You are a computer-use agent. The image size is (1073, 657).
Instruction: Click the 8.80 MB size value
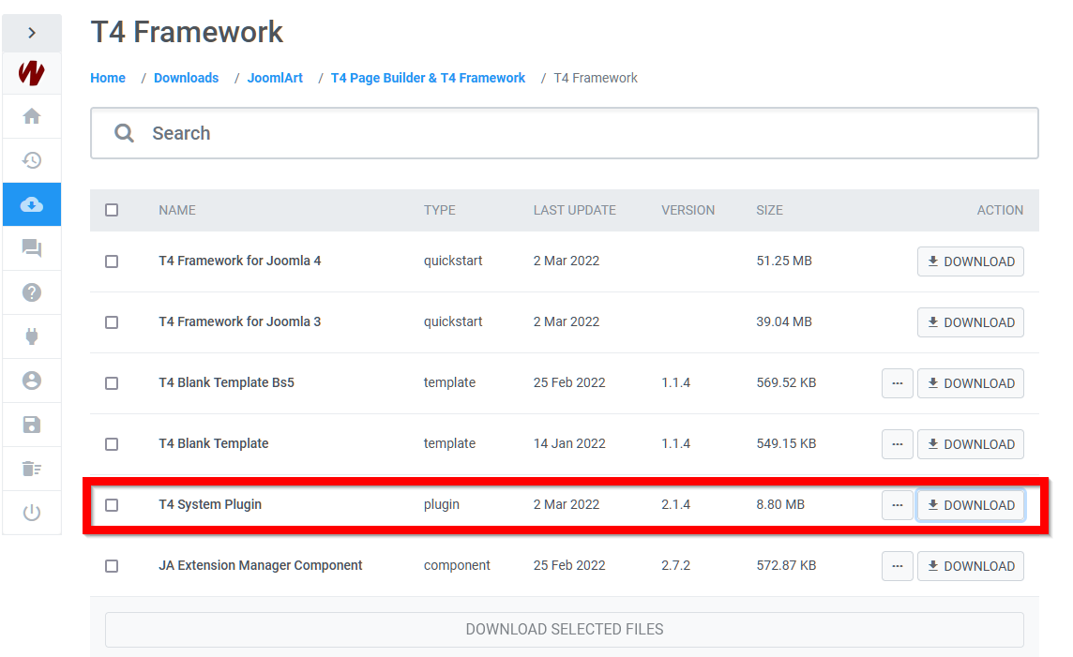pos(780,504)
